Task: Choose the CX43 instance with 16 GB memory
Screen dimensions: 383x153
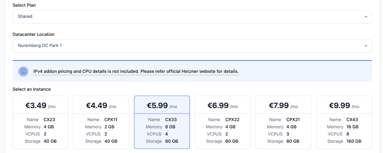Action: (x=344, y=127)
